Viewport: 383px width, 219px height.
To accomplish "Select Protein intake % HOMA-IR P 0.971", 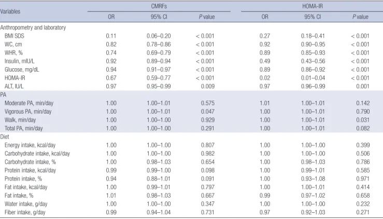I will point(363,179).
